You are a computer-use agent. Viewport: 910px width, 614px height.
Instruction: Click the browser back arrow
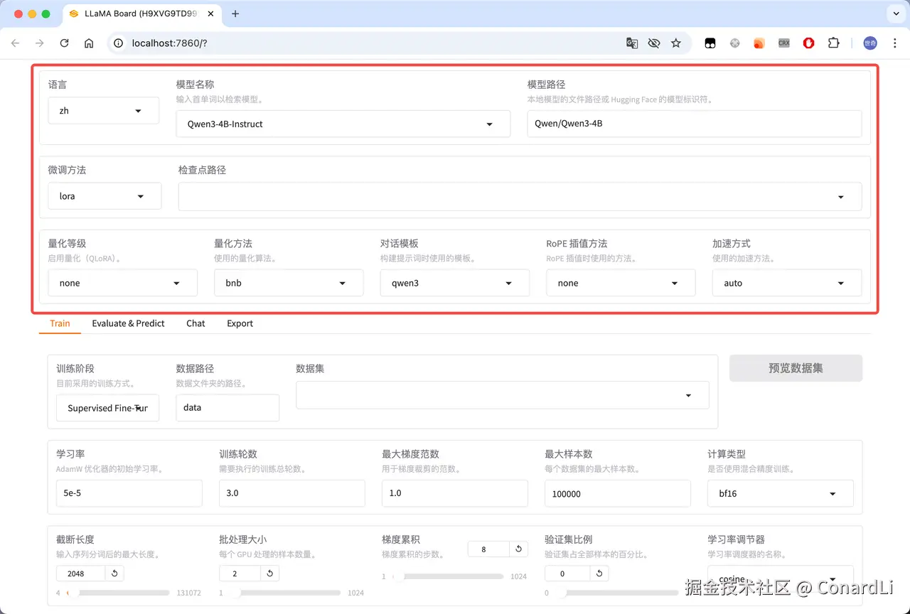tap(16, 43)
